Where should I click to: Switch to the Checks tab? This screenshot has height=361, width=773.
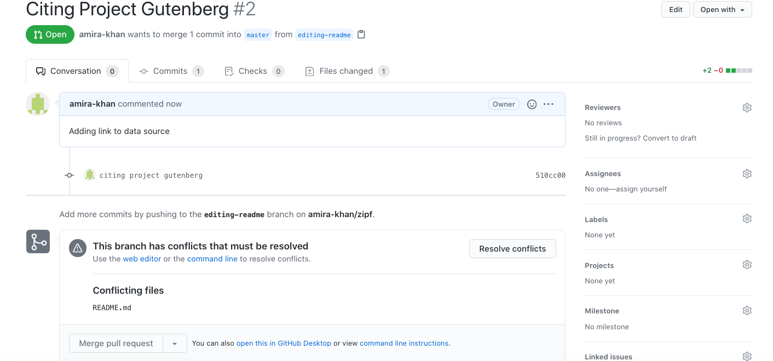click(x=254, y=71)
